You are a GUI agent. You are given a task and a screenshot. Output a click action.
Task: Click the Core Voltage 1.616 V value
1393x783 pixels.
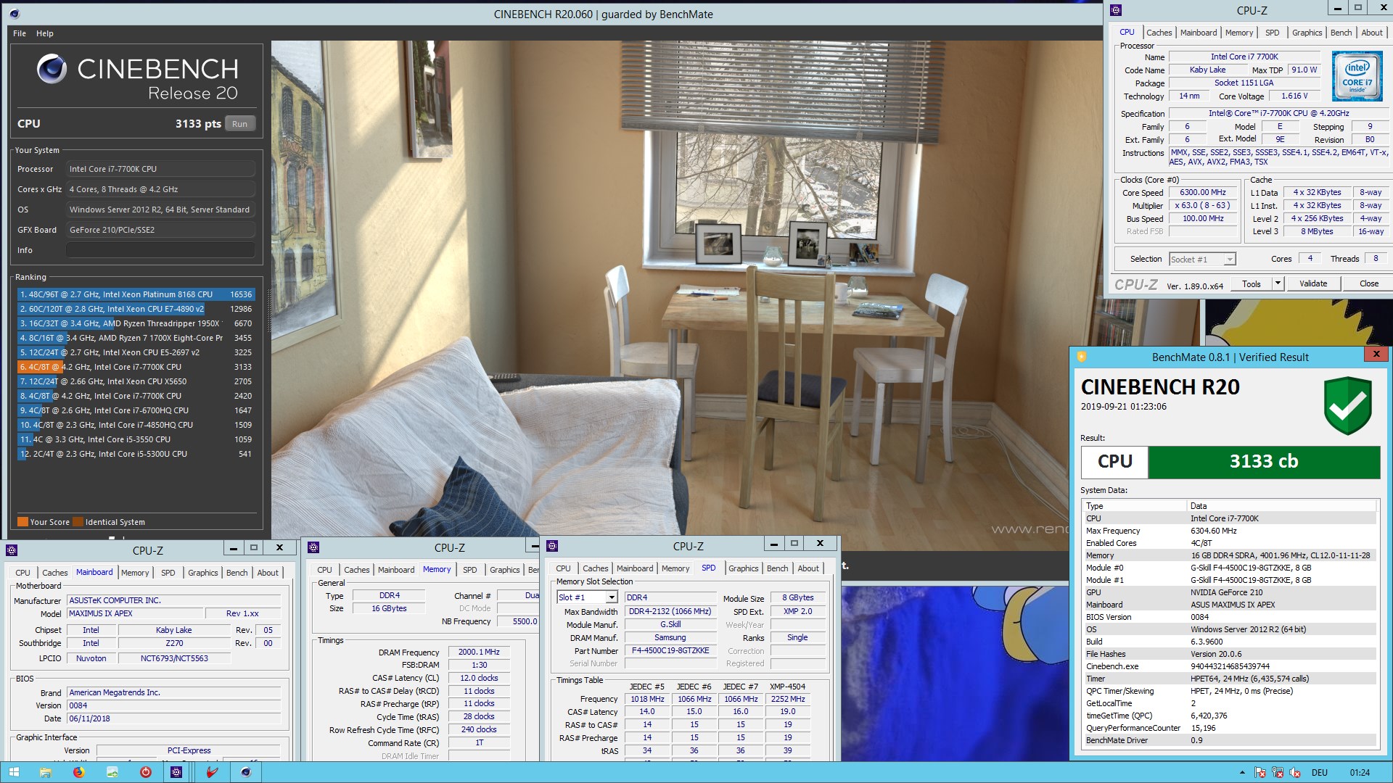(1294, 96)
